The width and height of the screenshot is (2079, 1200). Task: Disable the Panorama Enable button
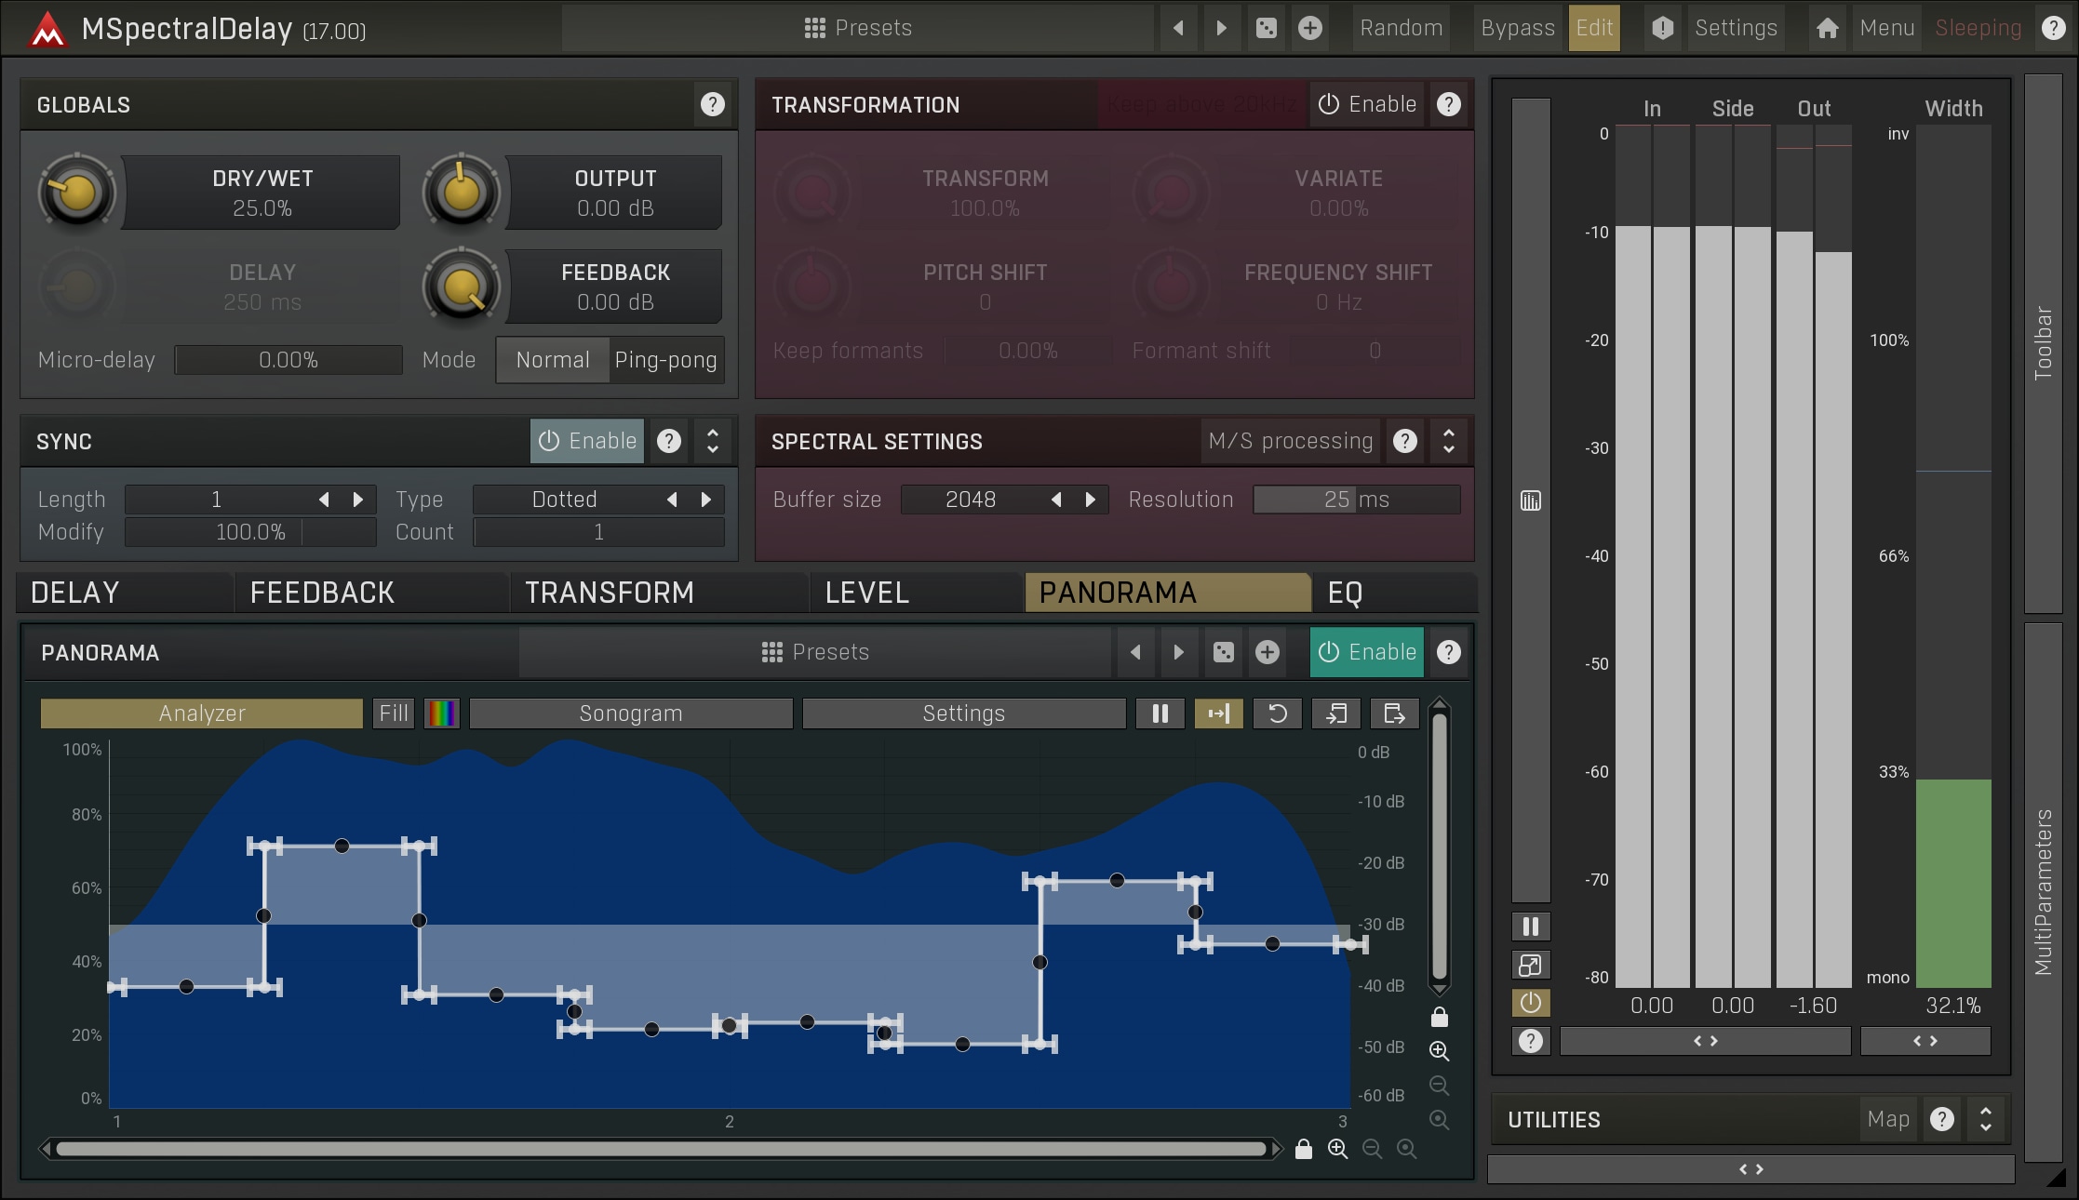(x=1367, y=652)
